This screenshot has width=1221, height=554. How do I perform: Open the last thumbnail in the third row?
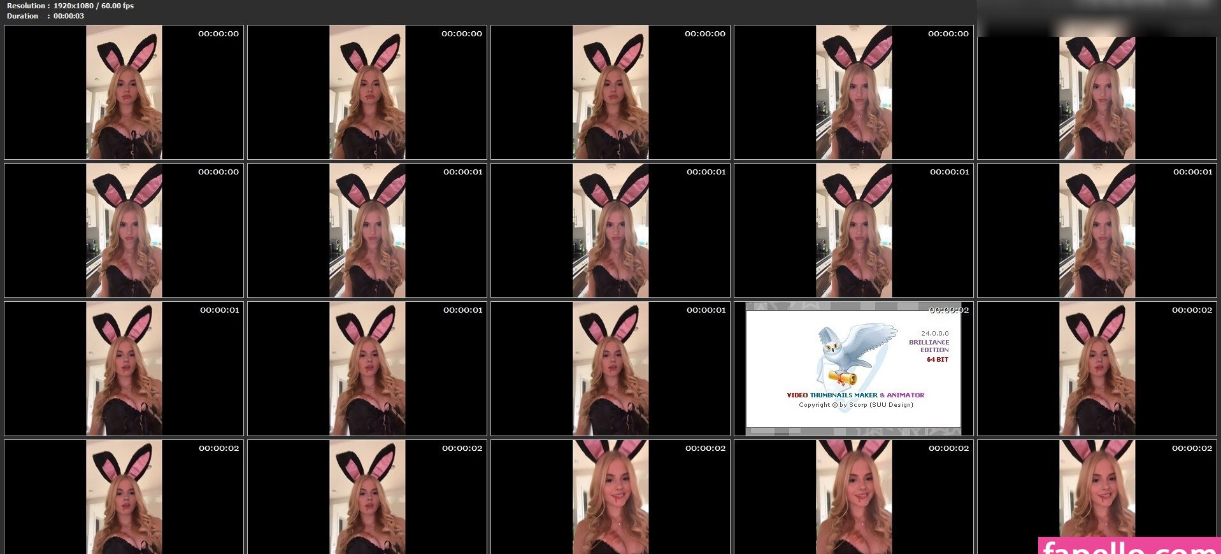click(1097, 369)
